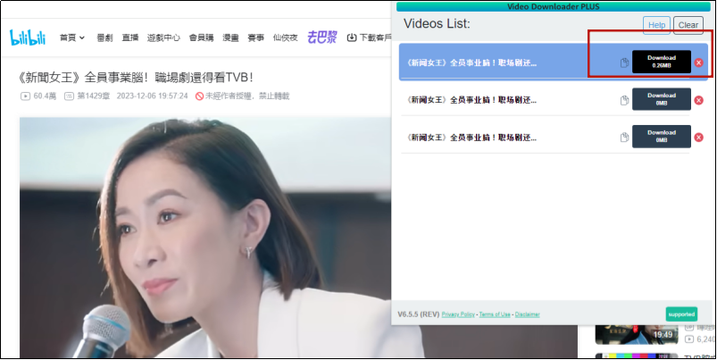The image size is (717, 360).
Task: Click the Help button in Videos List
Action: [656, 25]
